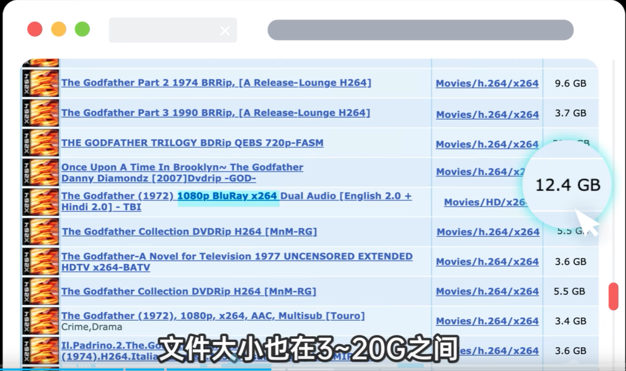Click x264 icon in GODFATHER TRILOGY row
Screen dimensions: 626x371
tap(41, 143)
